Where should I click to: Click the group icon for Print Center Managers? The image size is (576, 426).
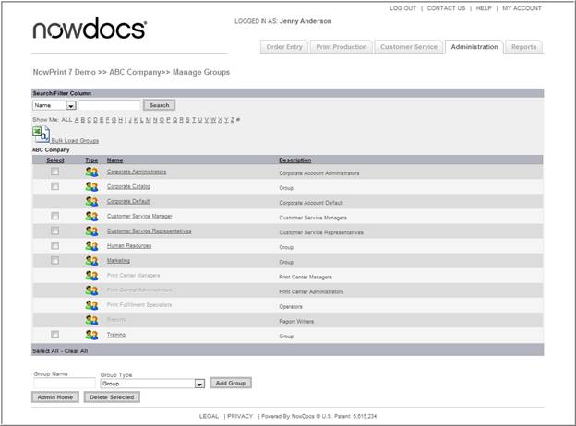click(x=91, y=276)
